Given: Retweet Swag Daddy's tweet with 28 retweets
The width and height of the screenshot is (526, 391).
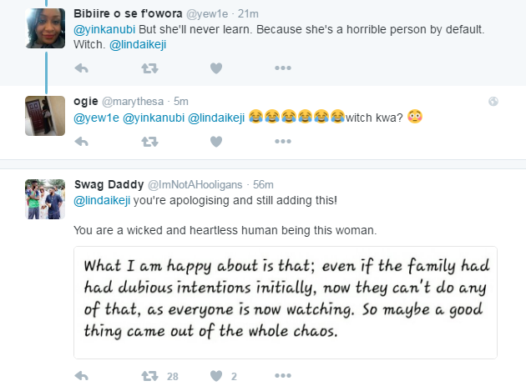Looking at the screenshot, I should click(149, 376).
